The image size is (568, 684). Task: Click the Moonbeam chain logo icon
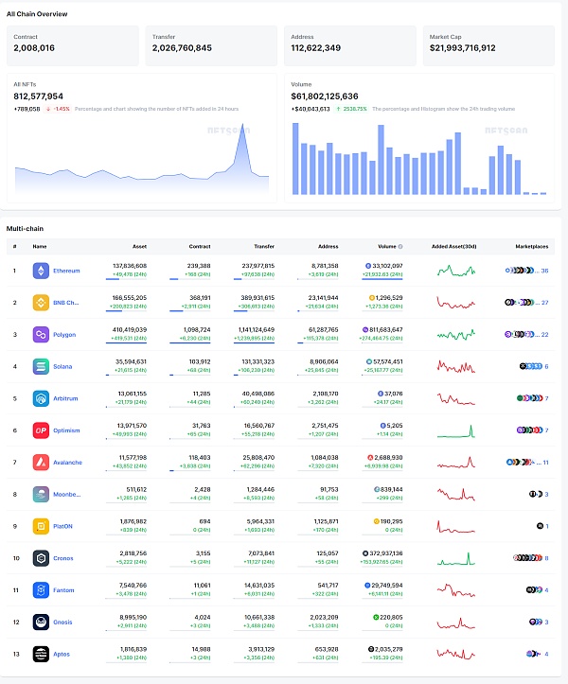[41, 494]
